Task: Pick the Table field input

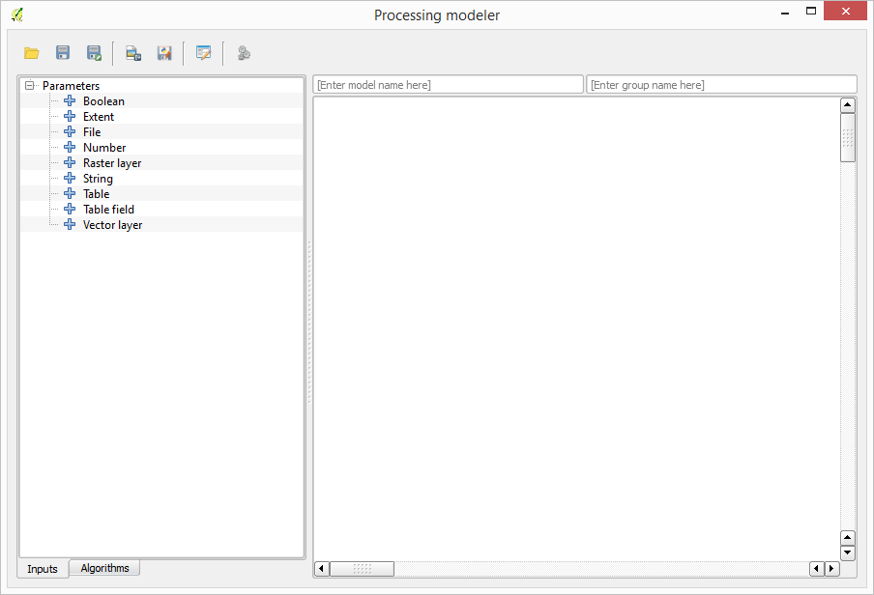Action: coord(108,210)
